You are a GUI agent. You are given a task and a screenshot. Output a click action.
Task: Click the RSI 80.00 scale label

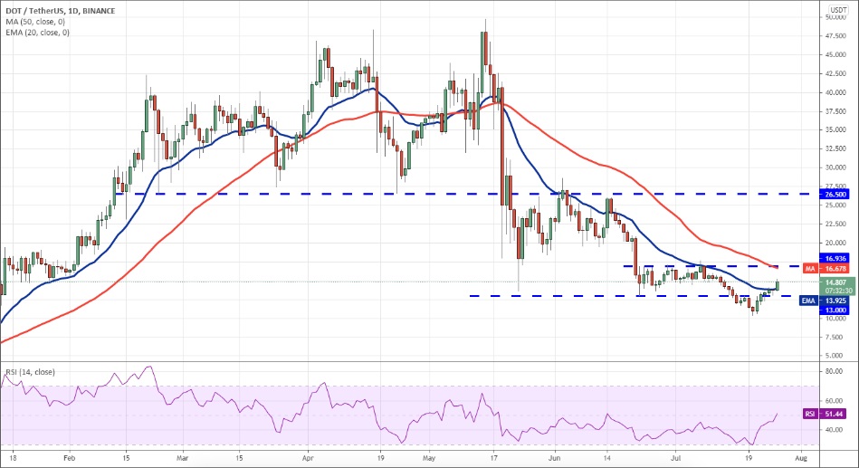835,371
